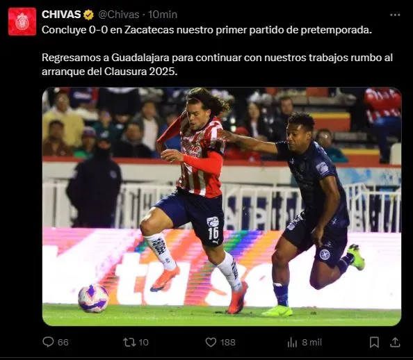The width and height of the screenshot is (413, 360).
Task: Like the post with heart icon
Action: click(x=211, y=342)
